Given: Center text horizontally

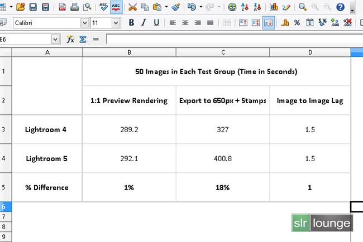Looking at the screenshot, I should click(x=185, y=23).
